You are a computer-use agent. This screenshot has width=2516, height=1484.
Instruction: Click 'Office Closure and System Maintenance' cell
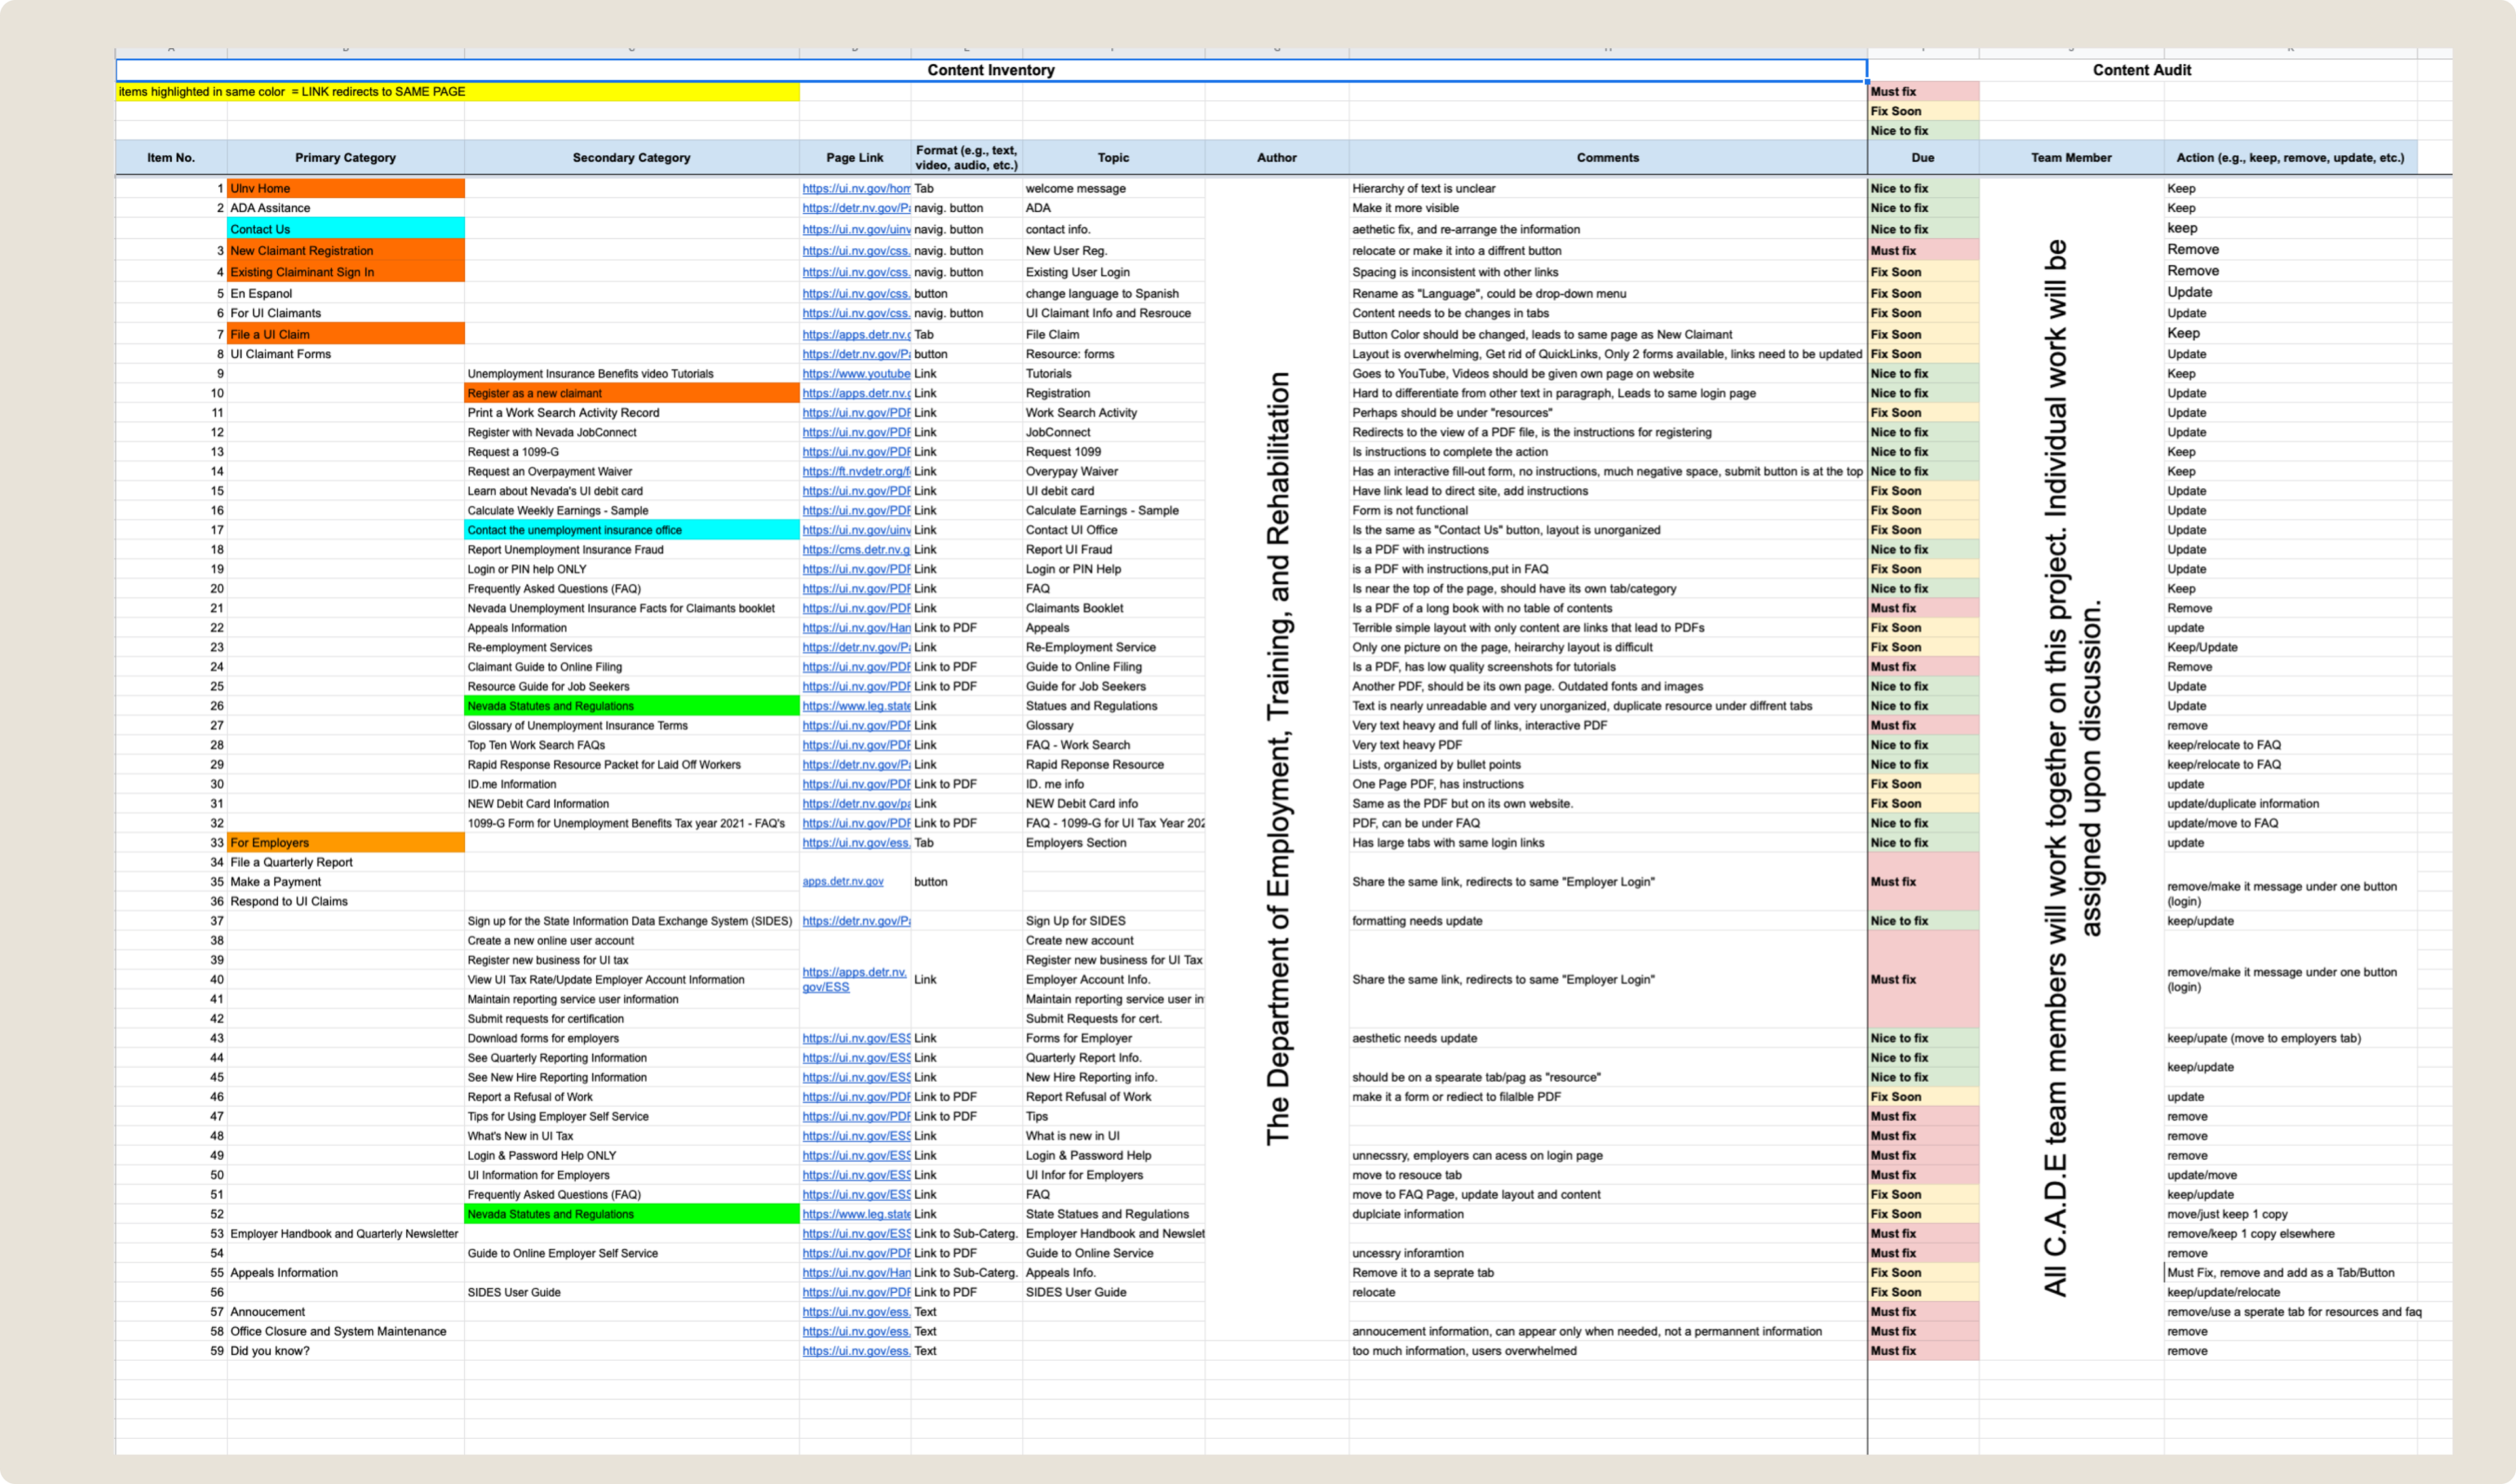[x=345, y=1331]
